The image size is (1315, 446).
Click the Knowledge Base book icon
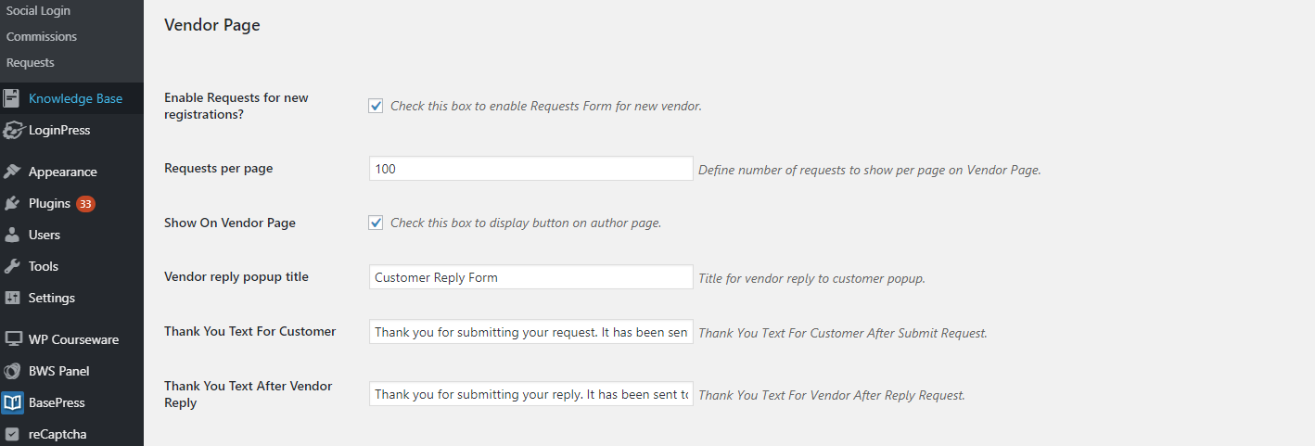(12, 98)
